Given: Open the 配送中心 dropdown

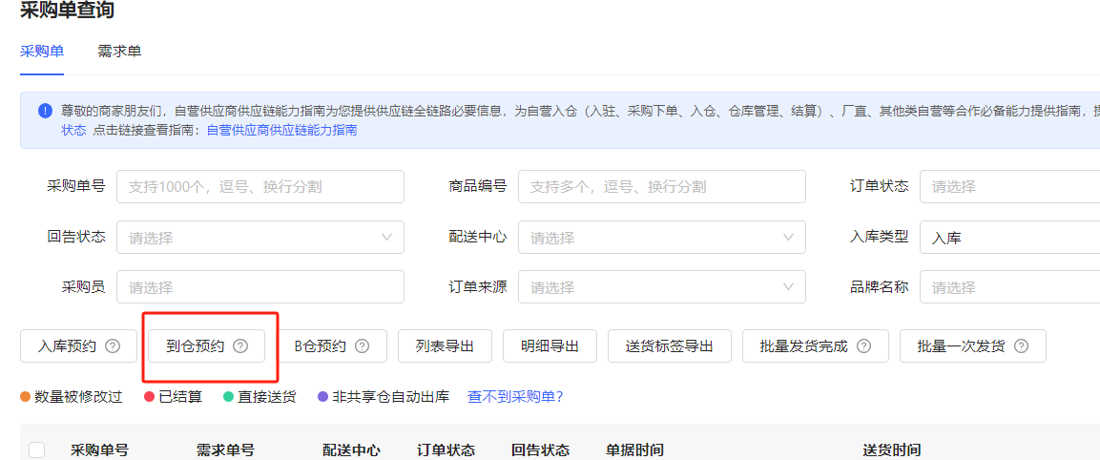Looking at the screenshot, I should (x=661, y=238).
